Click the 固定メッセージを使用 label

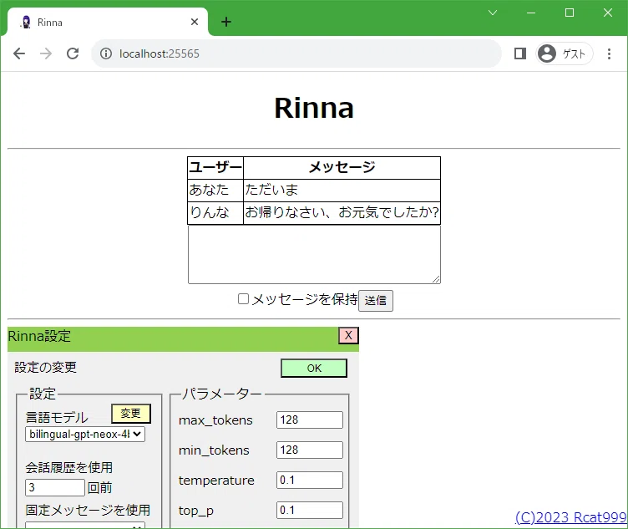(88, 510)
